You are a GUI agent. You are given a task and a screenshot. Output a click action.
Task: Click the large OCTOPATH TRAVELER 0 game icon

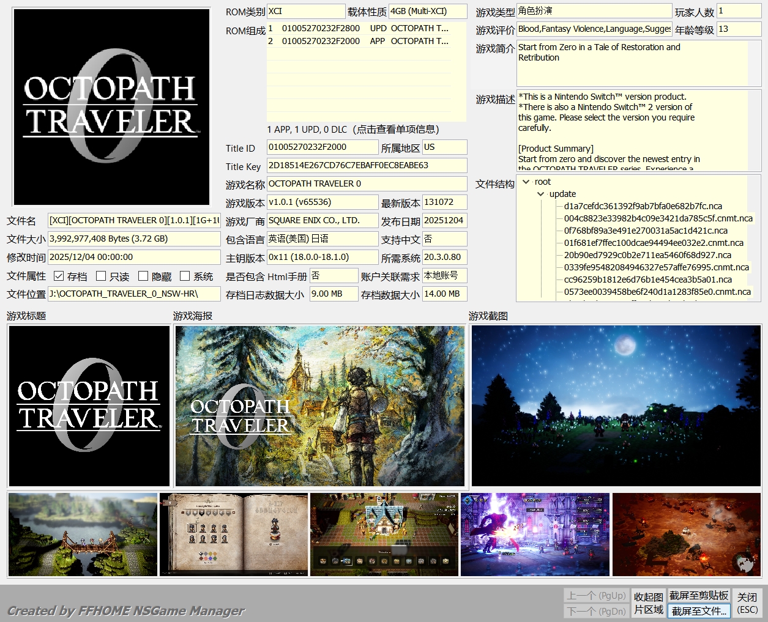111,107
